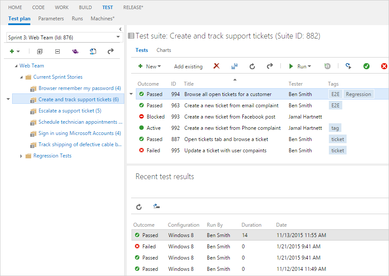Click the resume run icon beside Run
389x276 pixels.
click(x=328, y=66)
